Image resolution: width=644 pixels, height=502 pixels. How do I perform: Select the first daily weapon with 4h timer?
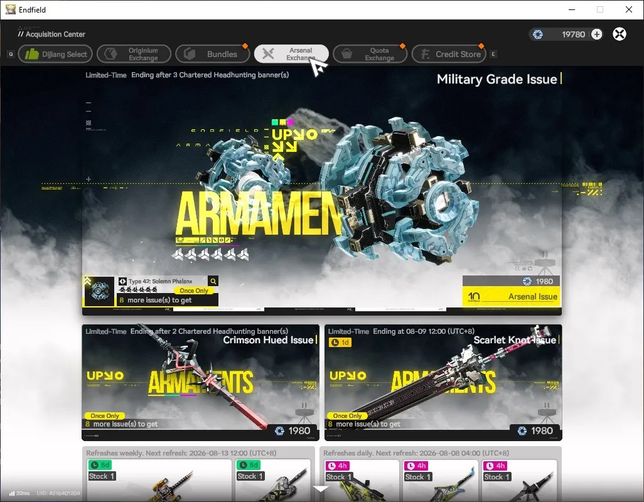point(361,480)
